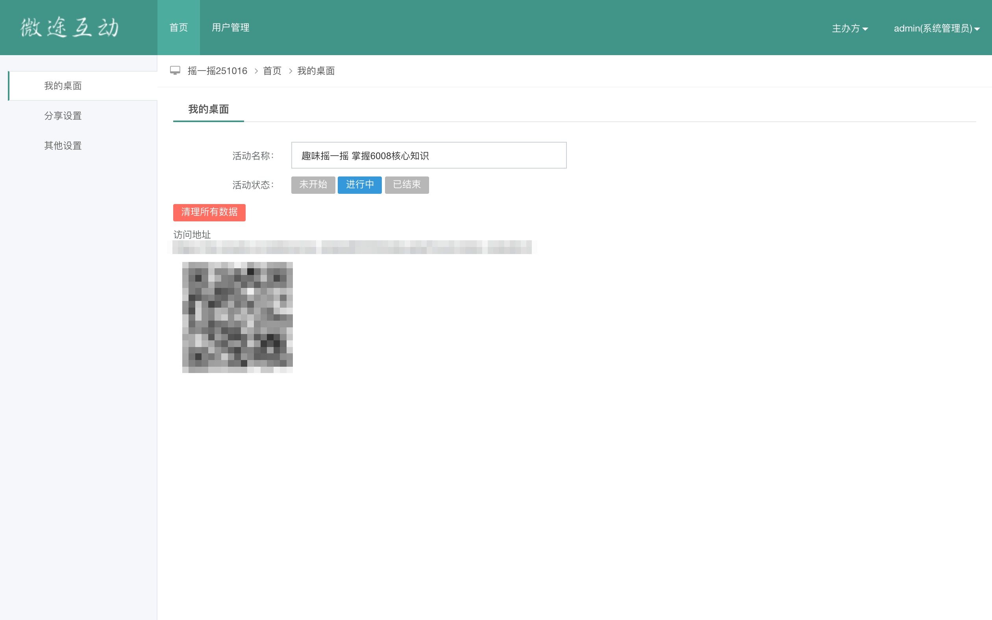Image resolution: width=992 pixels, height=620 pixels.
Task: Set activity status to 未开始
Action: pos(313,185)
